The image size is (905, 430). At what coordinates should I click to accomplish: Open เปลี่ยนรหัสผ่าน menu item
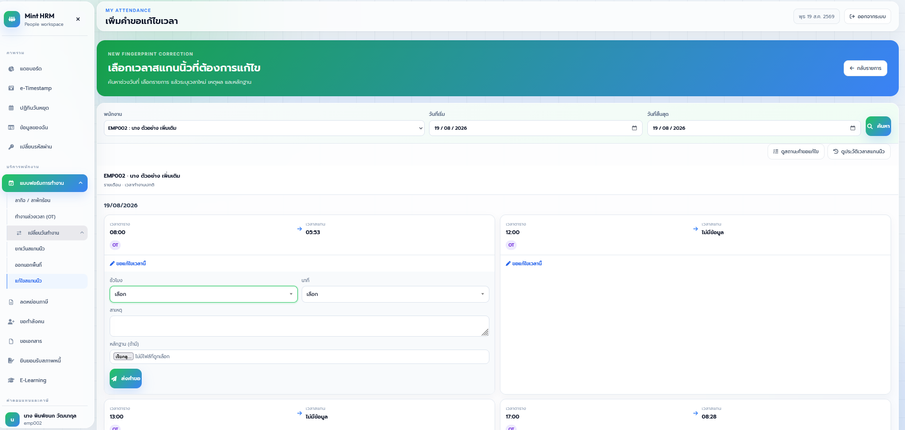(45, 147)
